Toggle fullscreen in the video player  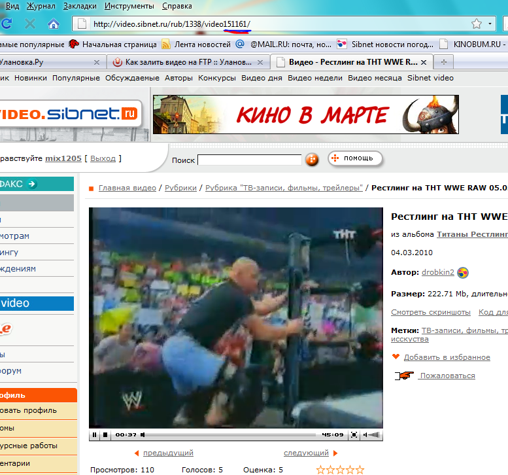(354, 435)
